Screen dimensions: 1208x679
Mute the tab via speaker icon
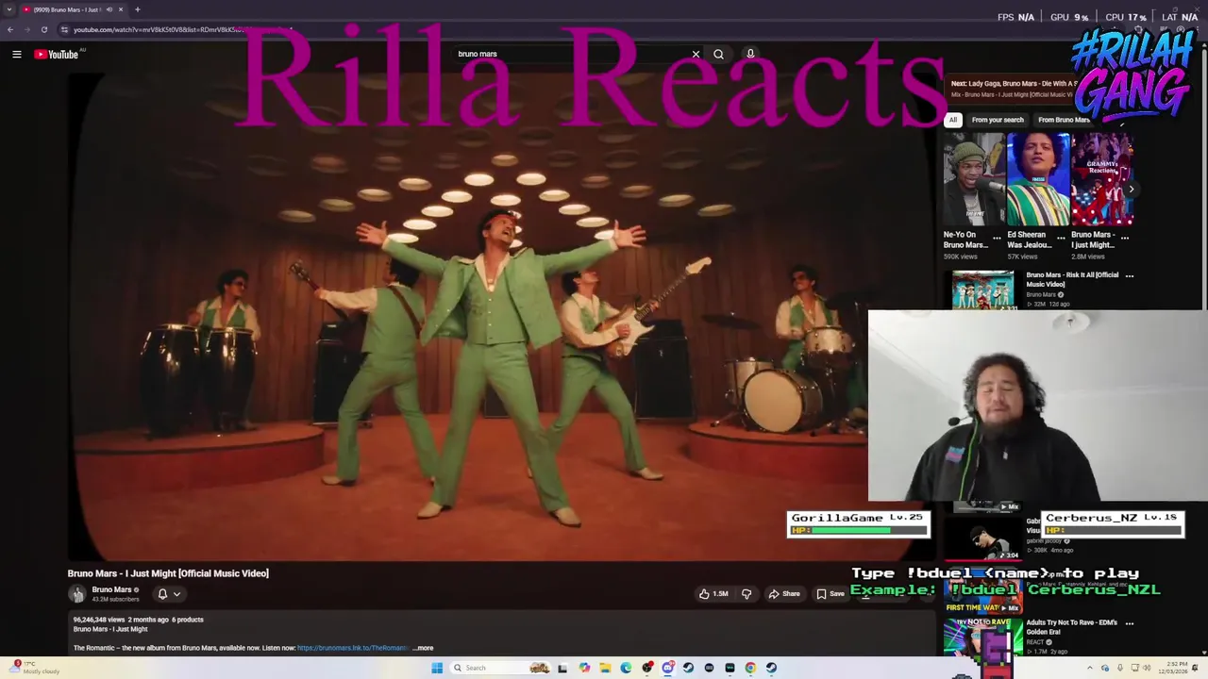(109, 9)
